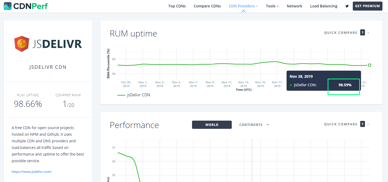Viewport: 388px width, 182px height.
Task: Click the 36 y-axis value on Performance chart
Action: [114, 161]
